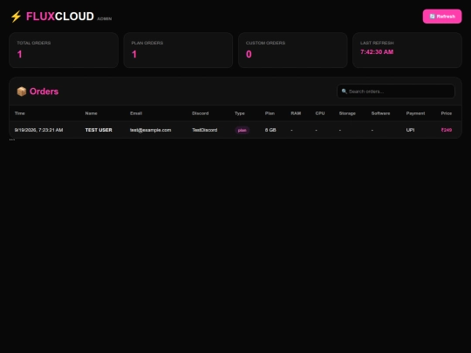Click the Name column header
The image size is (471, 353).
pyautogui.click(x=91, y=113)
